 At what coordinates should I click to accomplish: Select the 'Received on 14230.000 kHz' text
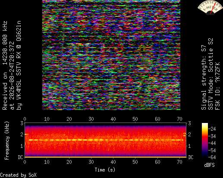pyautogui.click(x=5, y=65)
